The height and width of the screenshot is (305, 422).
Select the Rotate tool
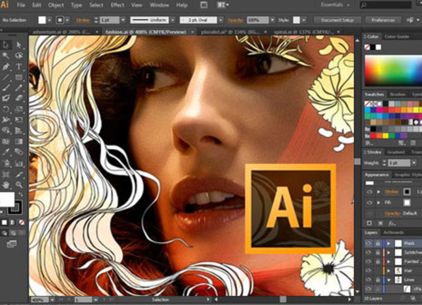[6, 109]
